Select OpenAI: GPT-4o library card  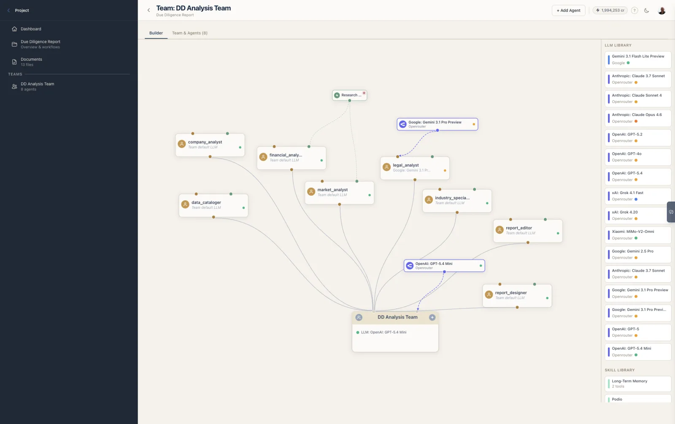[638, 157]
